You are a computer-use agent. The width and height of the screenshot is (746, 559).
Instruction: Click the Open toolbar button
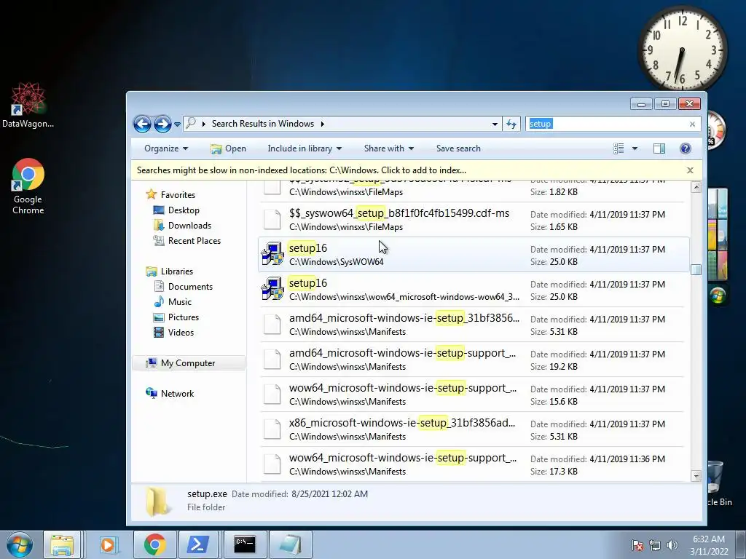point(228,148)
